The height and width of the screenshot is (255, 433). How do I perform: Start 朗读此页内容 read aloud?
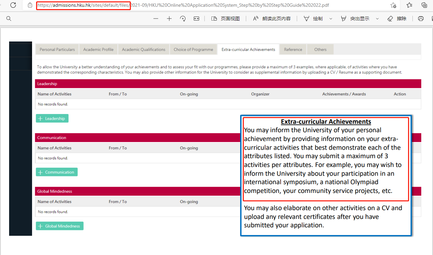coord(272,19)
